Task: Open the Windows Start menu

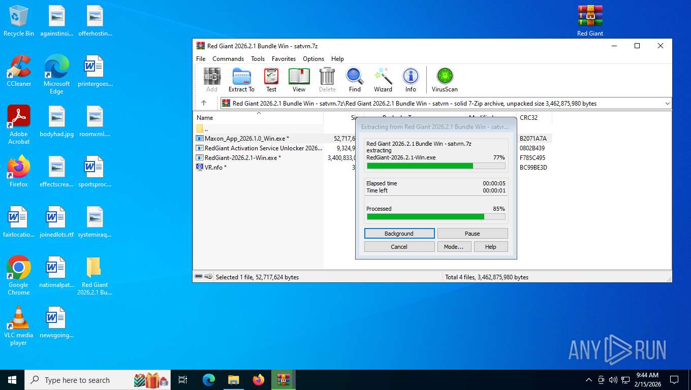Action: 12,380
